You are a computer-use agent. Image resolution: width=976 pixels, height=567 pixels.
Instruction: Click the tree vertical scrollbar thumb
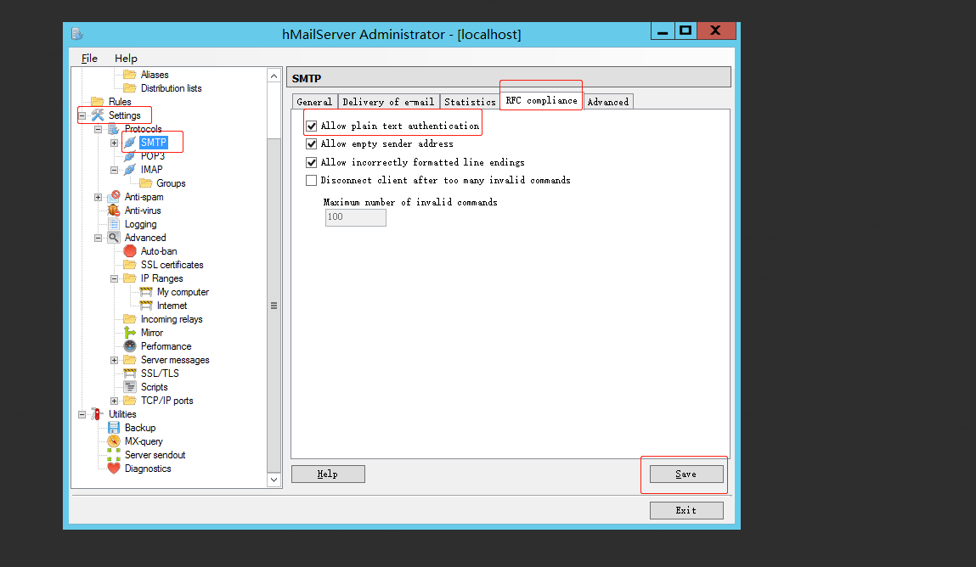(274, 306)
